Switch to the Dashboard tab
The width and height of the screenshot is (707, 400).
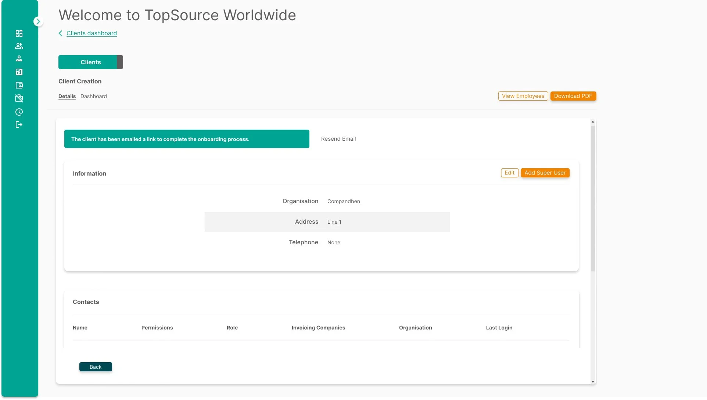point(93,96)
